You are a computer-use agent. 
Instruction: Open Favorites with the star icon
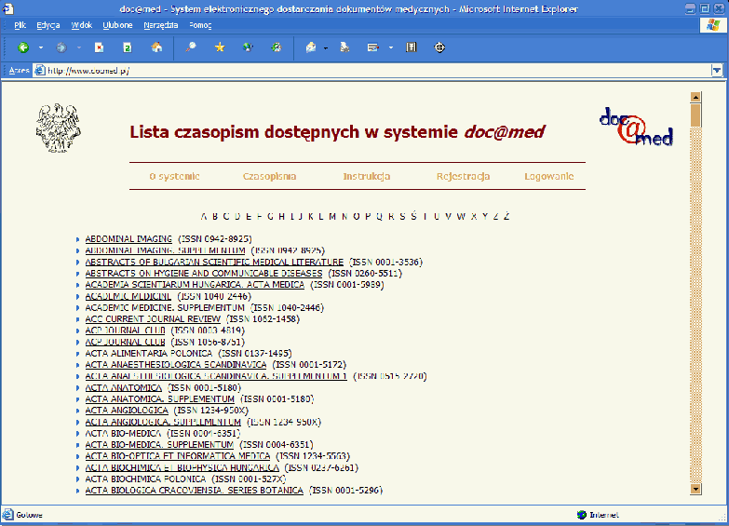[x=220, y=47]
